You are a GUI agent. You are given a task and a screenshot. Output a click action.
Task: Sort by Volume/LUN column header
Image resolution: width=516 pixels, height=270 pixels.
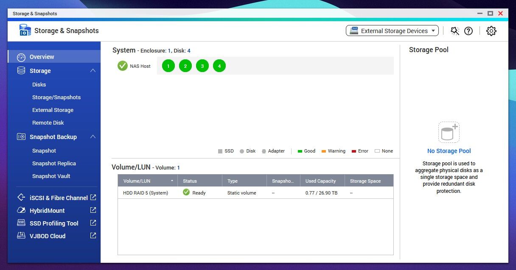[x=148, y=181]
